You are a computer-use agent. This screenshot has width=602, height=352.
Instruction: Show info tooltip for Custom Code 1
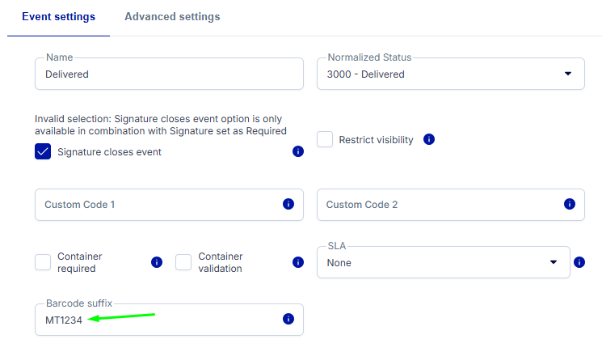coord(288,204)
